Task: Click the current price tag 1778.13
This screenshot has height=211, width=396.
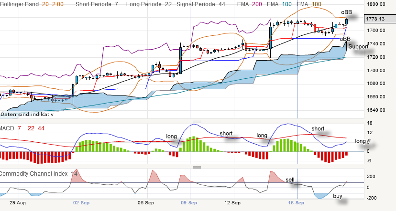Action: coord(380,19)
